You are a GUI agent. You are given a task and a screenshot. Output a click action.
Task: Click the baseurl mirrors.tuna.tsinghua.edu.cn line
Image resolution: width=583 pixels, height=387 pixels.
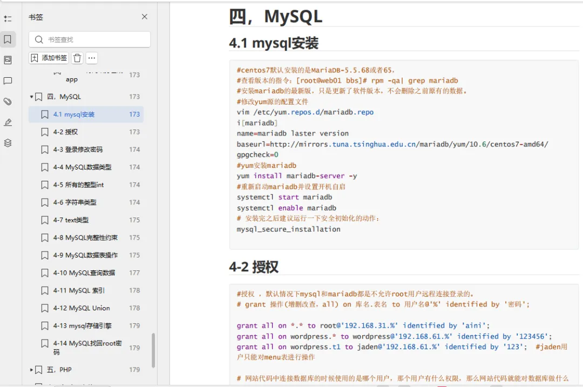pos(392,144)
